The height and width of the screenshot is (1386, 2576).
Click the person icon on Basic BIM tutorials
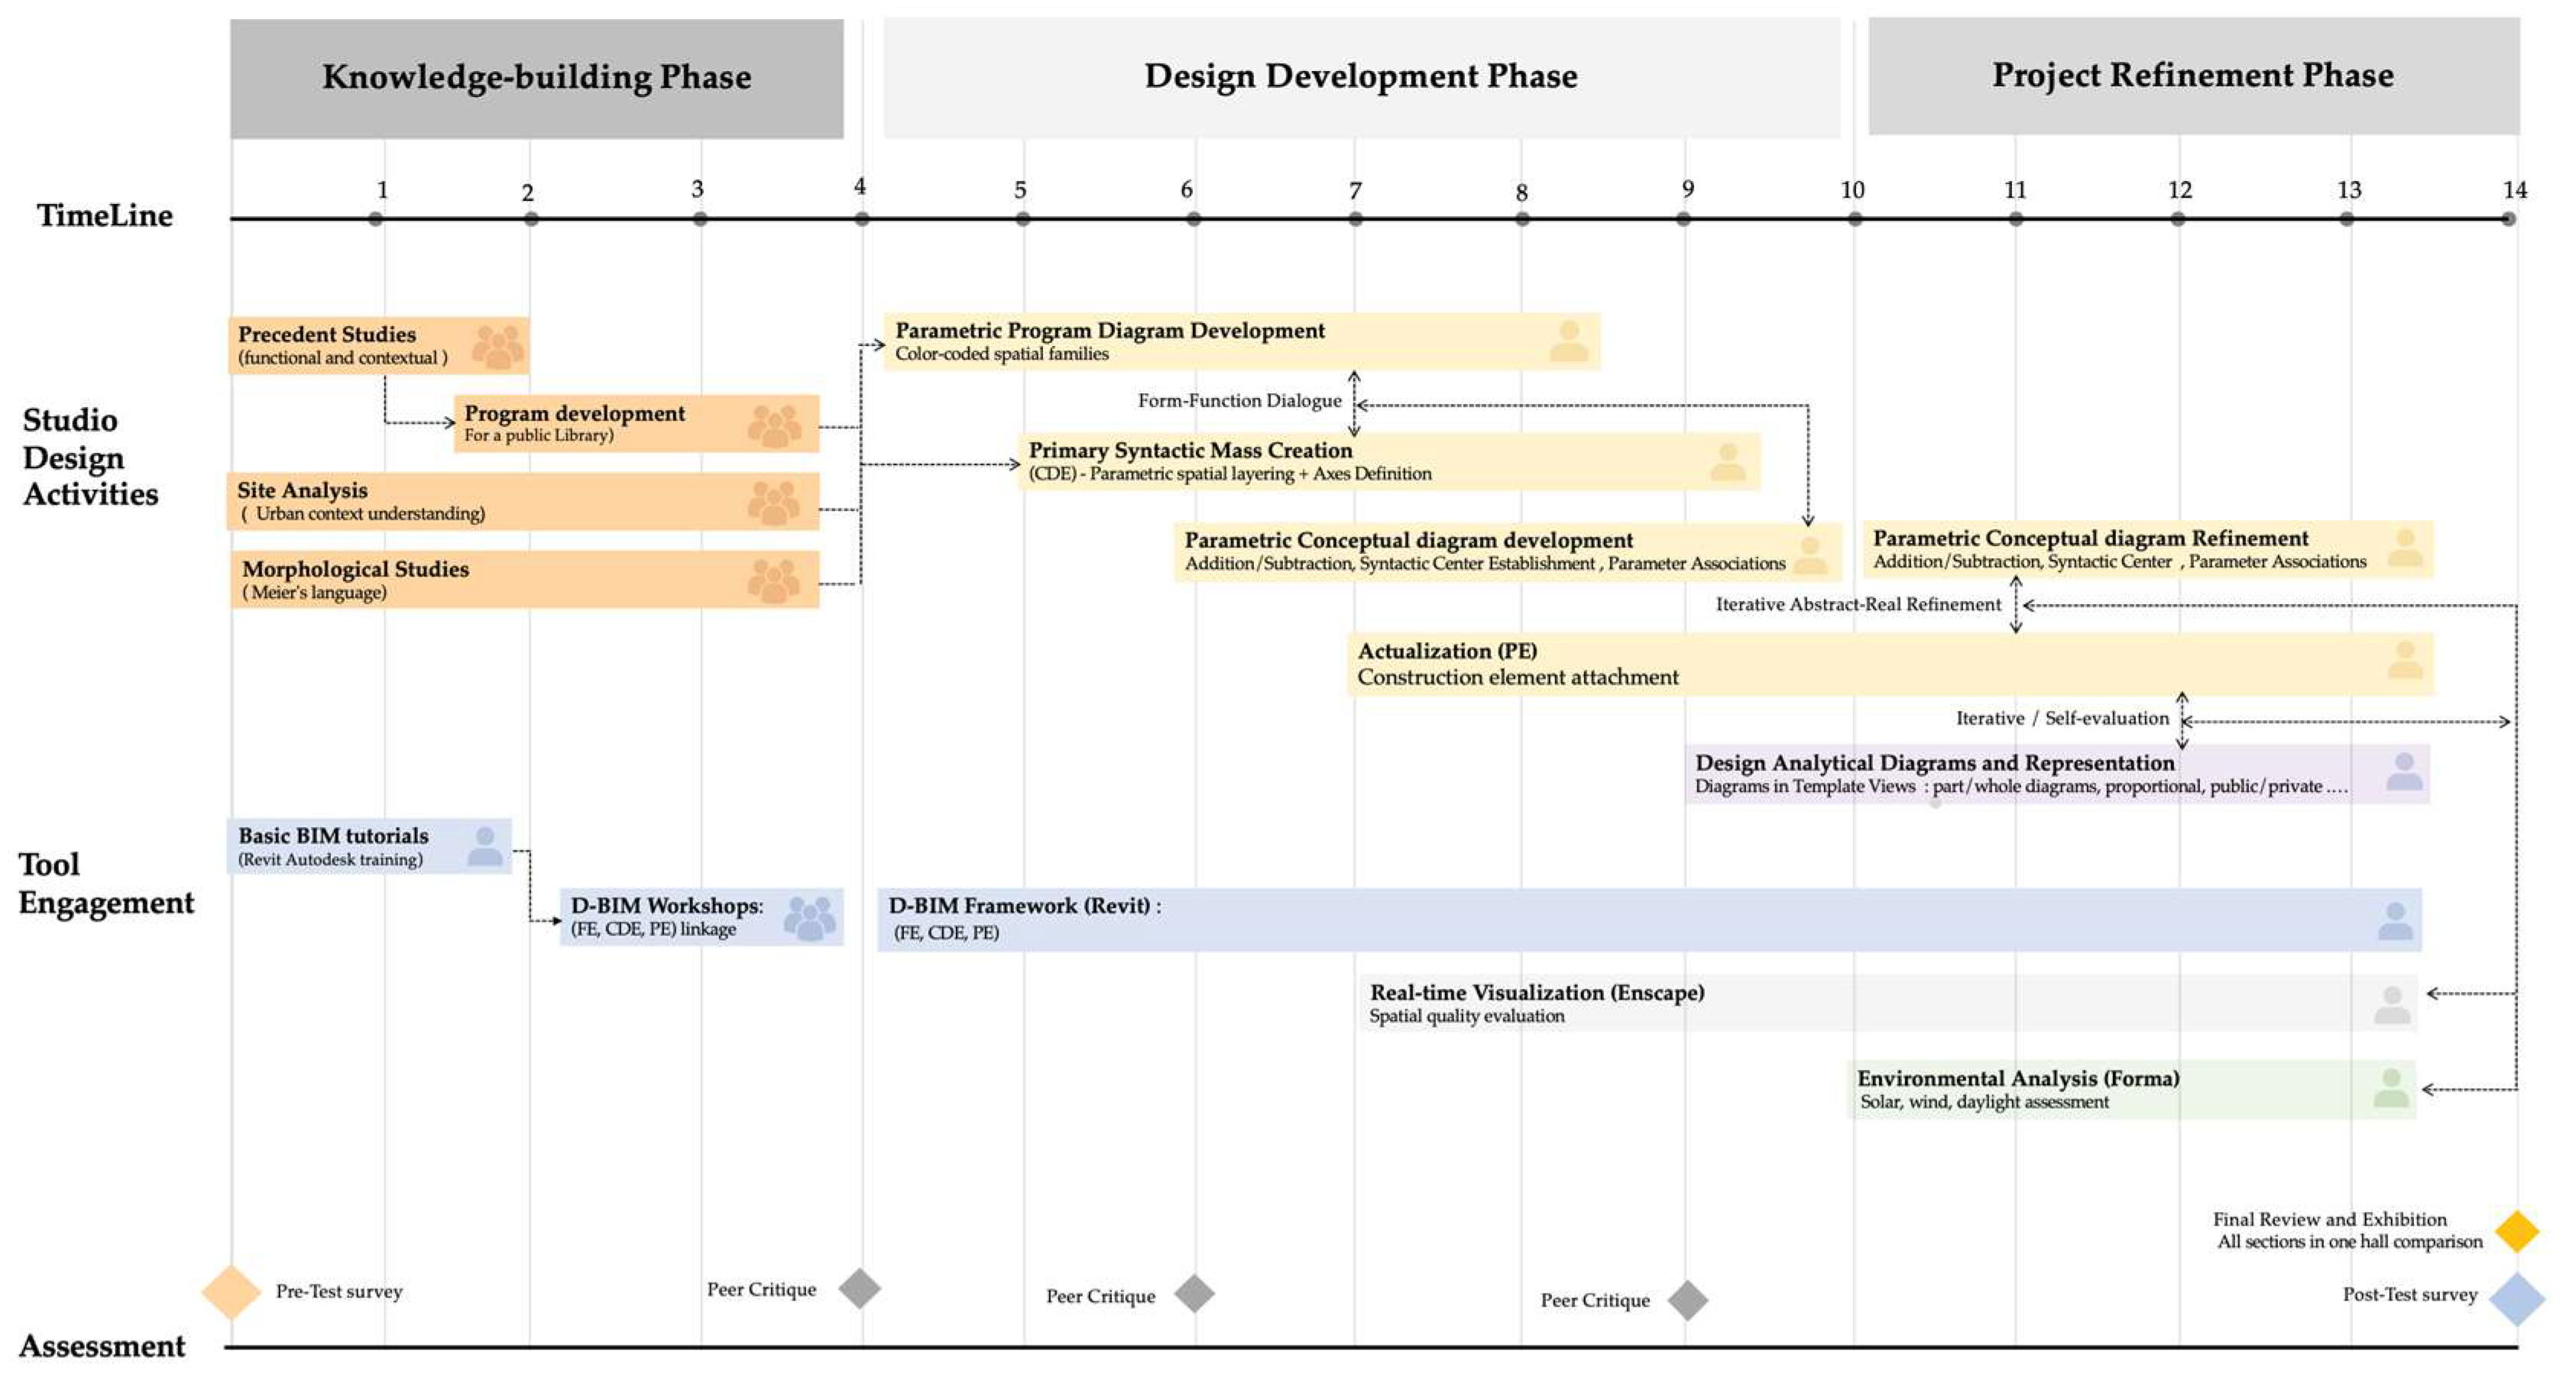click(x=485, y=846)
